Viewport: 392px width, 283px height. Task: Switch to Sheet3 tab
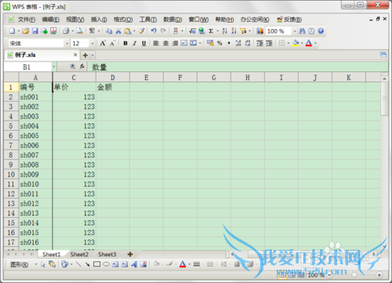pos(107,254)
